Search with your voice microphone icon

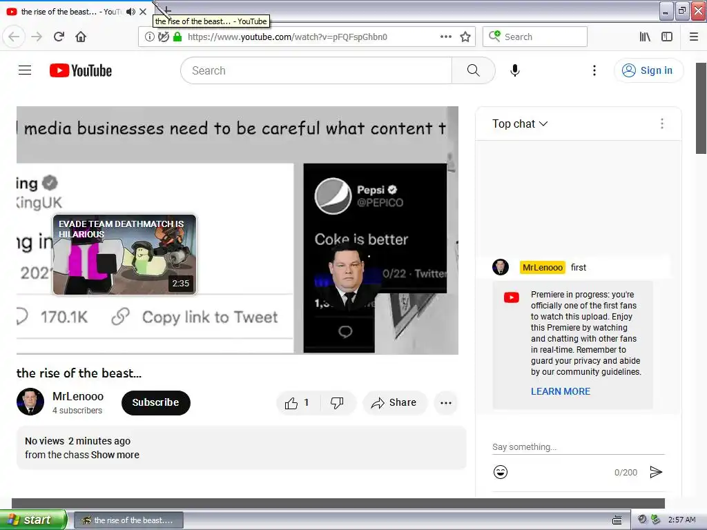click(515, 70)
